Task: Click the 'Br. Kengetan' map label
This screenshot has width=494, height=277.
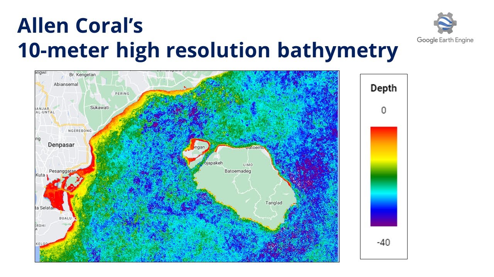Action: [x=82, y=74]
